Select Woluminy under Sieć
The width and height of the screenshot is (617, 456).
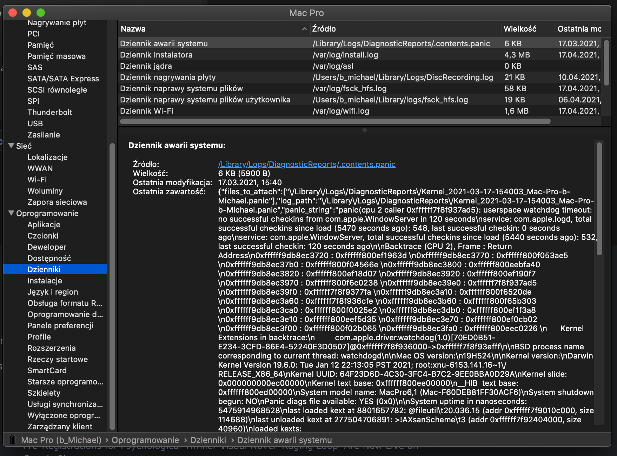pyautogui.click(x=45, y=191)
